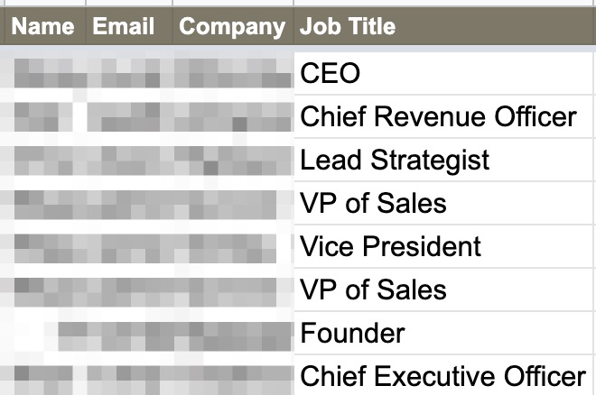Click the Lead Strategist cell
The image size is (596, 395).
(x=395, y=160)
